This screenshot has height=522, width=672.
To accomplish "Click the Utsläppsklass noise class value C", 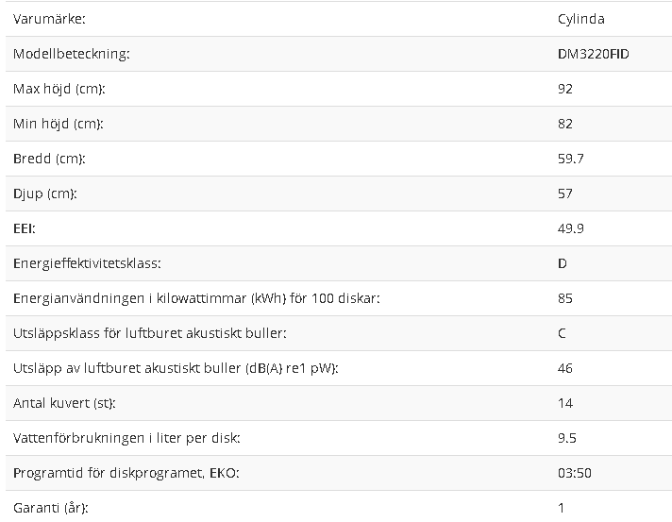I will (562, 333).
